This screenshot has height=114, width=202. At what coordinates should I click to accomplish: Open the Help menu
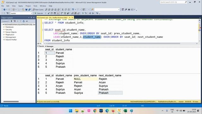pos(50,6)
